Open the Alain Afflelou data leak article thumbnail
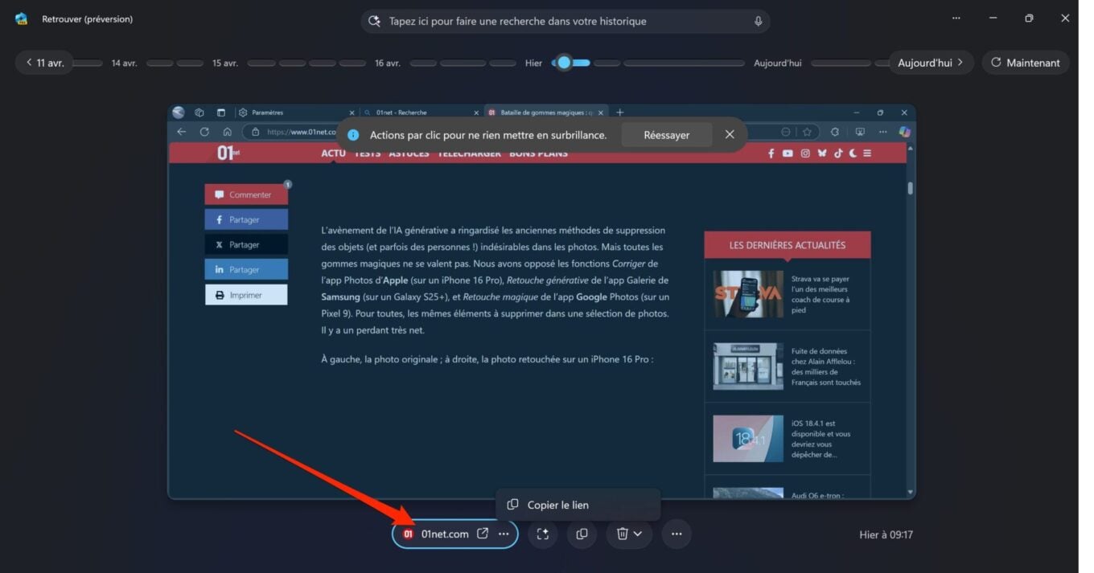 coord(748,366)
